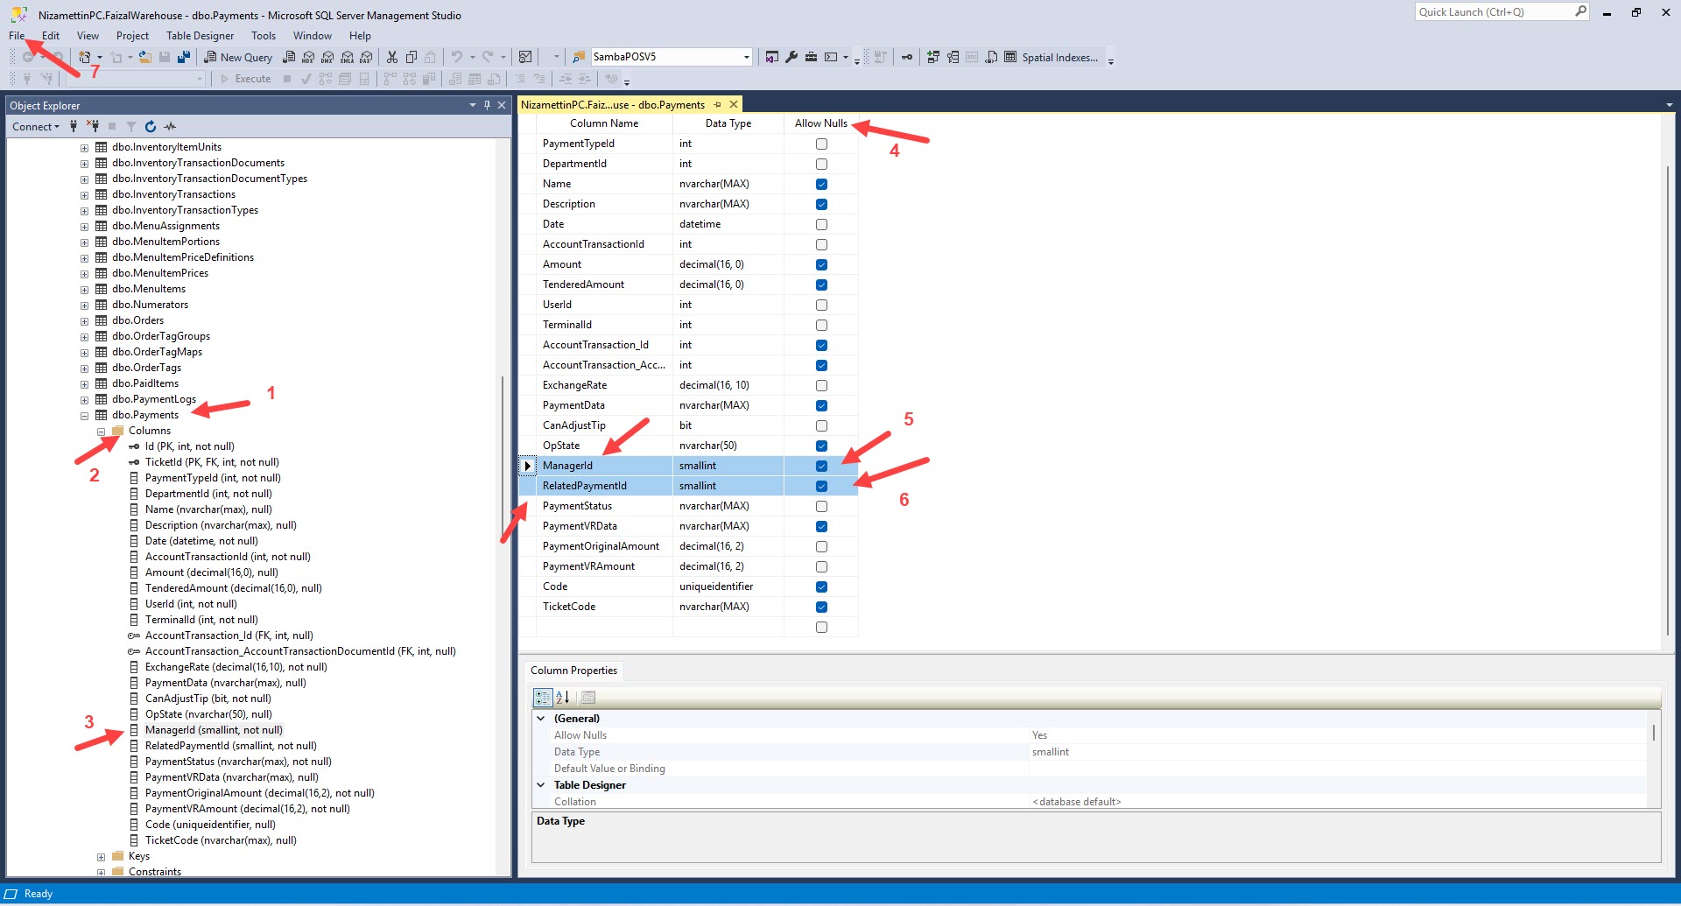The image size is (1681, 906).
Task: Click the Set Primary Key icon
Action: coord(907,58)
